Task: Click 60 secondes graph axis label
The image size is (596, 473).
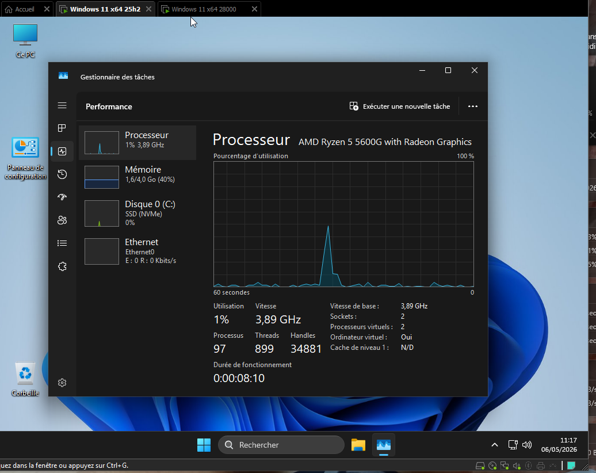Action: click(x=231, y=292)
